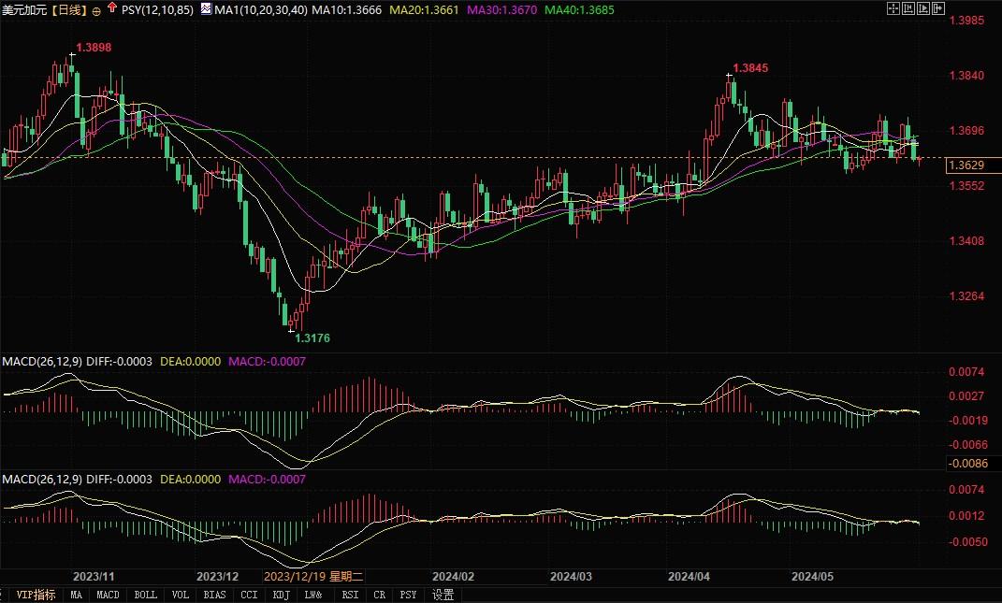Screen dimensions: 1002x603
Task: Select the CCI indicator tab
Action: (249, 595)
